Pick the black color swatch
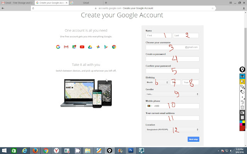The height and width of the screenshot is (154, 247). (x=244, y=124)
